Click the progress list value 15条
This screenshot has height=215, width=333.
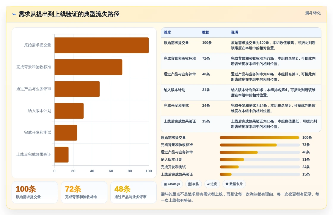click(306, 175)
